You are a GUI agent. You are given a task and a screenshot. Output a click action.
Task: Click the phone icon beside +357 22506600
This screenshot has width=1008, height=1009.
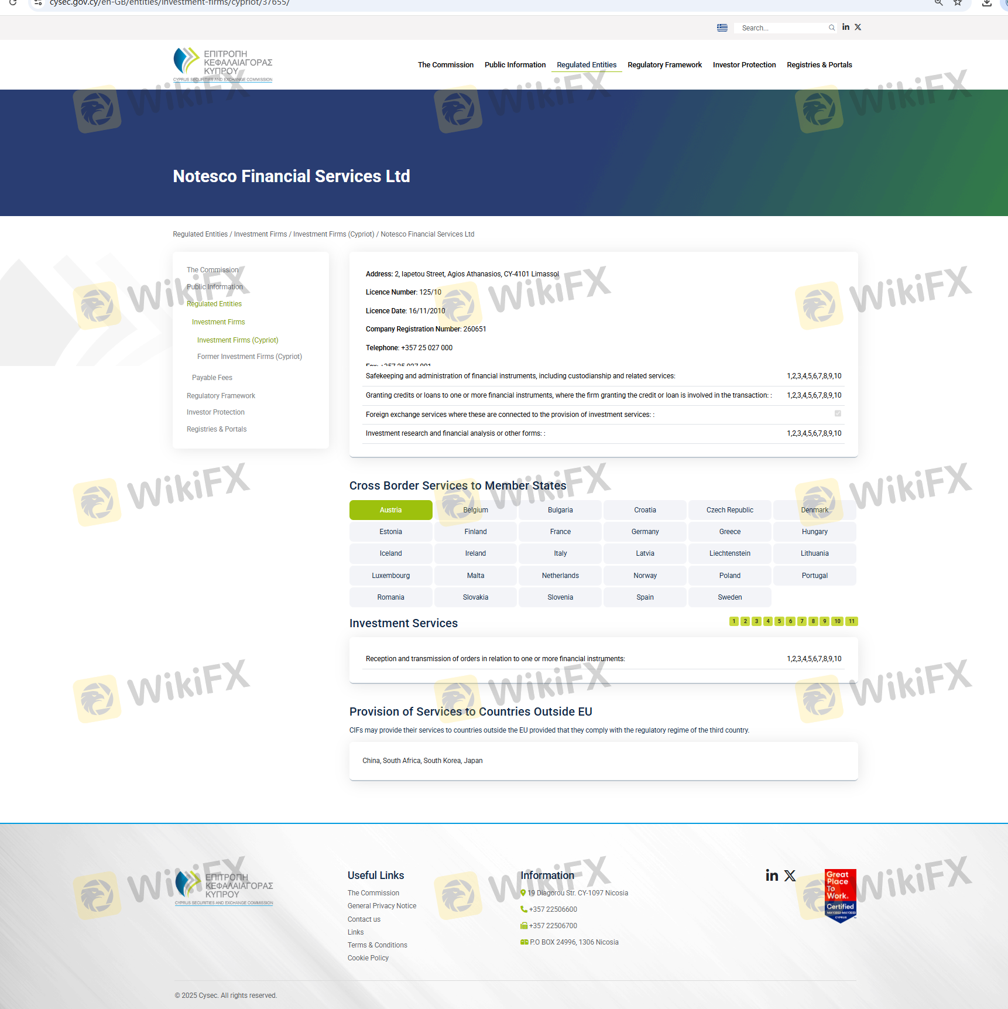pos(524,909)
